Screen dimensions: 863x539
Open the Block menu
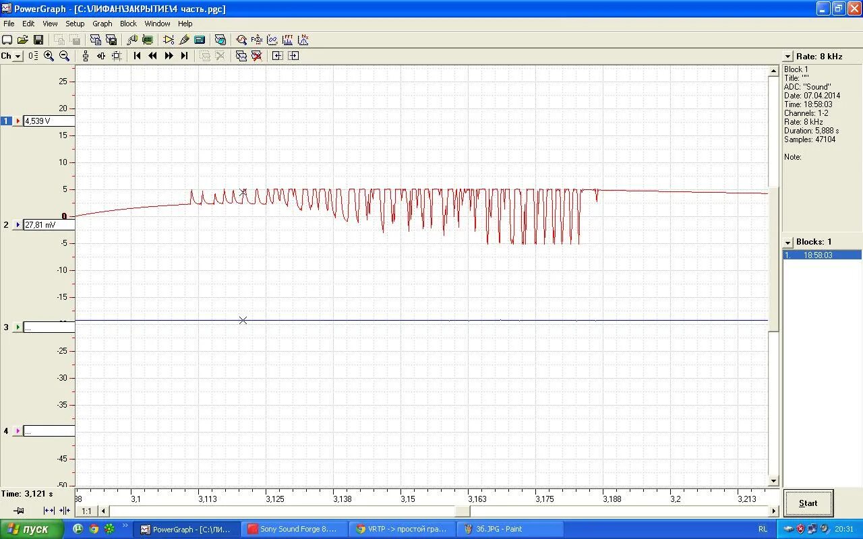click(127, 23)
